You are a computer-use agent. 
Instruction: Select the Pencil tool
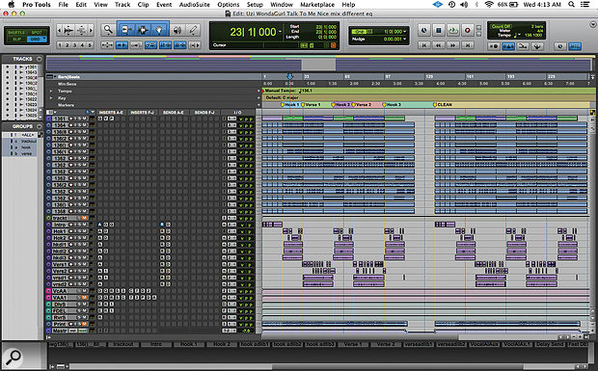tap(193, 29)
